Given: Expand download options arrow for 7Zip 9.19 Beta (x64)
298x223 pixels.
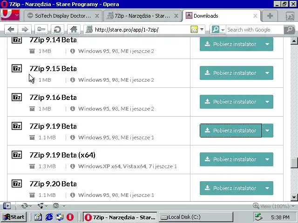Looking at the screenshot, I should 267,159.
